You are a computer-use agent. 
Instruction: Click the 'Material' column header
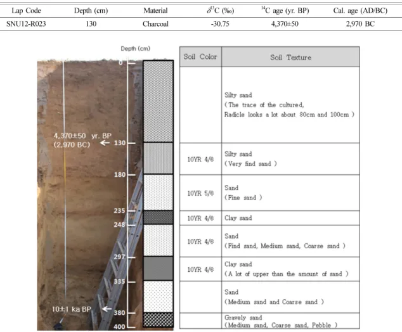(x=155, y=11)
